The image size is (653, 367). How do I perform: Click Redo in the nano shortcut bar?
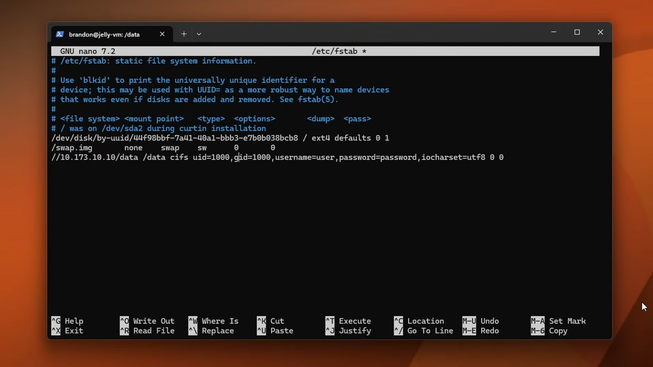pos(490,331)
